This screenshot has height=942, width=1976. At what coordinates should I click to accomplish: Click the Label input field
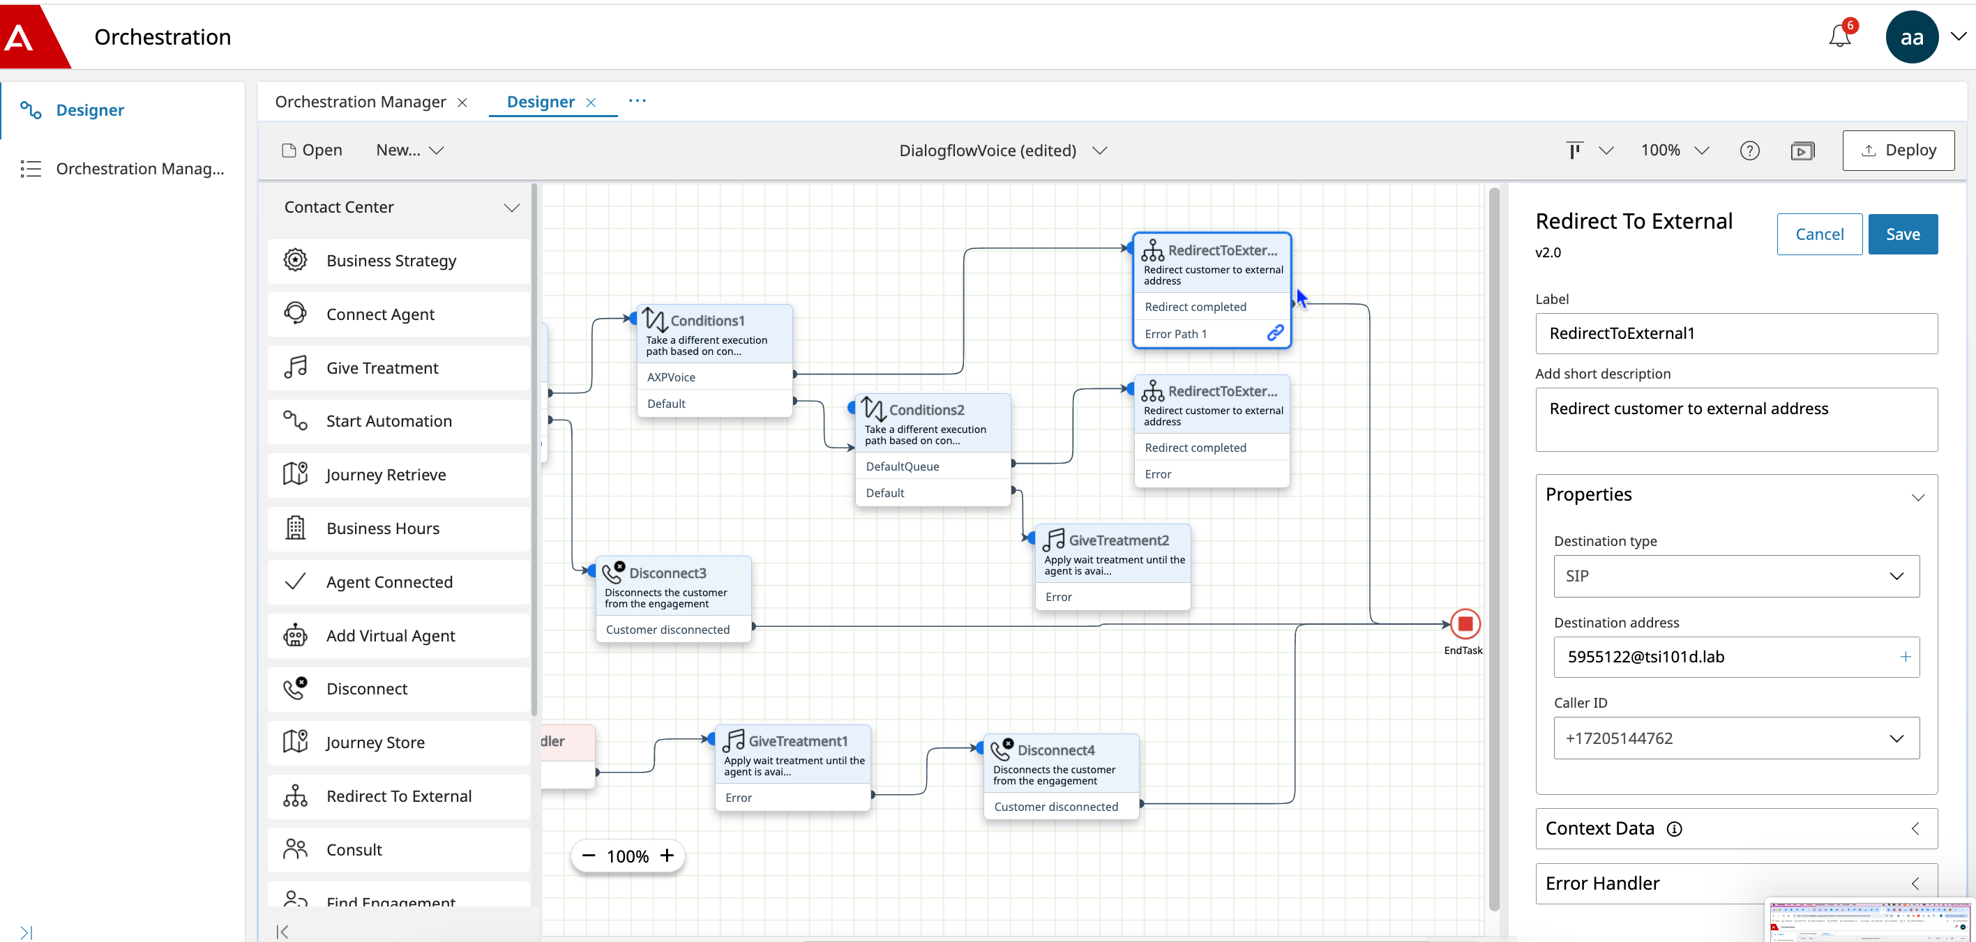(x=1736, y=333)
